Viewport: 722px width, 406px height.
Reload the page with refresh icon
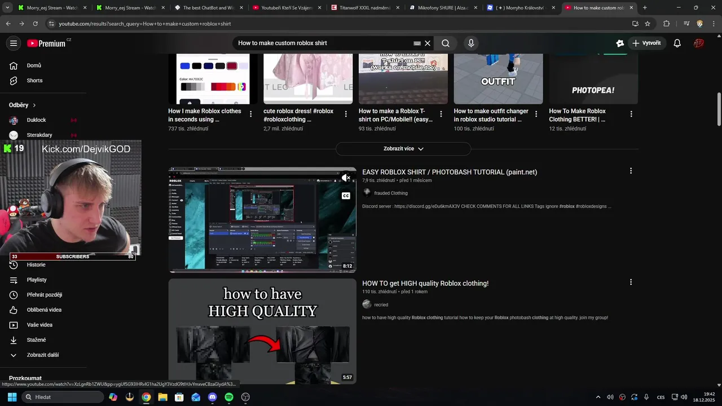35,24
